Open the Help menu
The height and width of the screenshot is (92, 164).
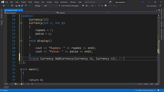80,2
